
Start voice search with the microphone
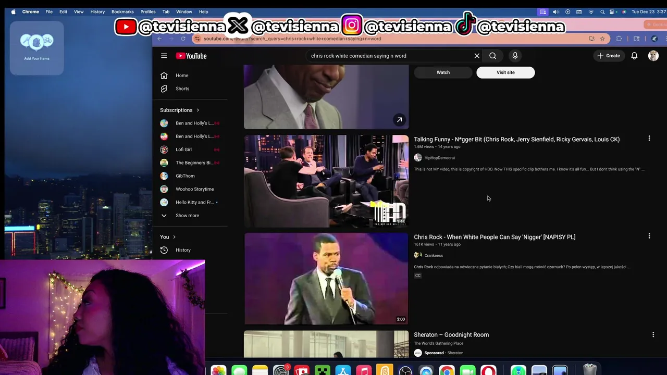[x=515, y=56]
